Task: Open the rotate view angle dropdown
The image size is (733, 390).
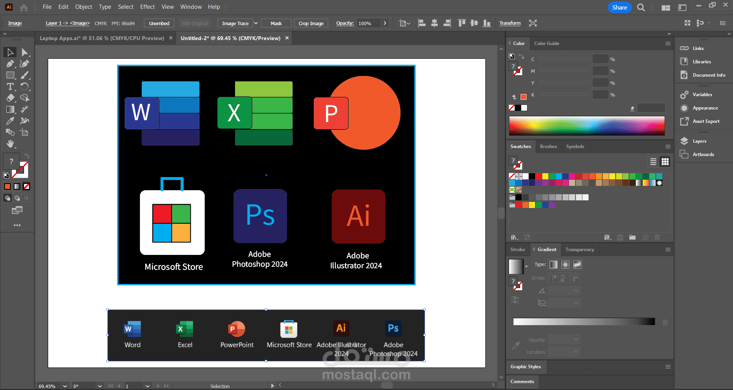Action: (100, 386)
